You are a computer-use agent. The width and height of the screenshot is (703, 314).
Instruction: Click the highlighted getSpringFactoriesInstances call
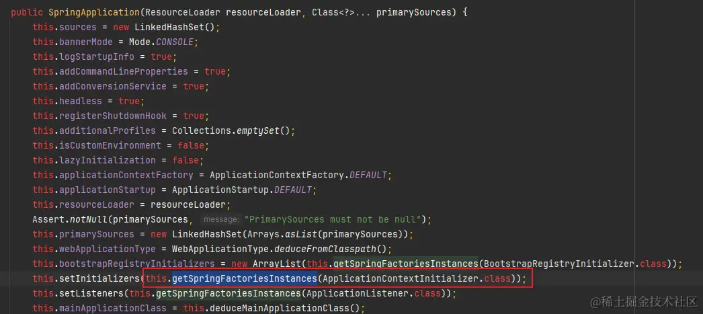[245, 279]
